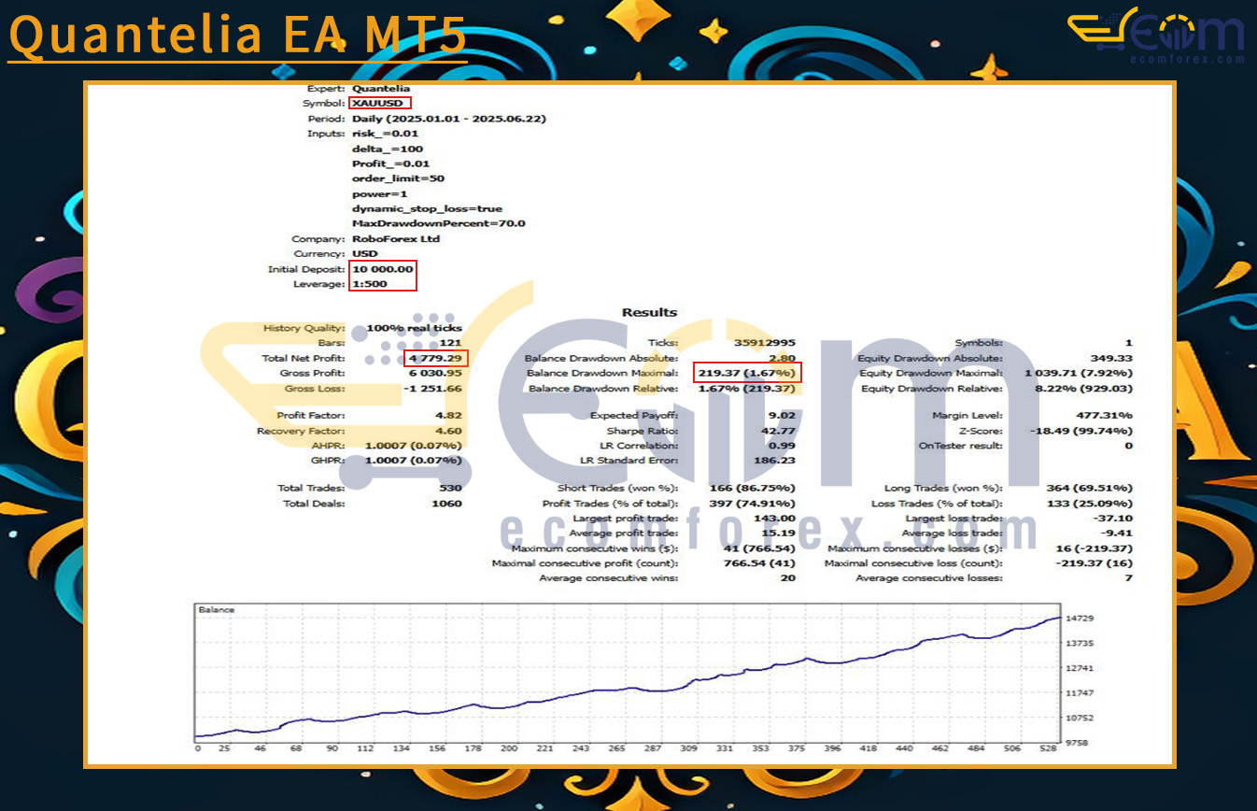Viewport: 1257px width, 811px height.
Task: Click the Results heading
Action: click(649, 312)
